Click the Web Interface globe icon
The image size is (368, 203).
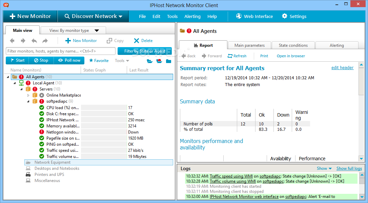(239, 16)
